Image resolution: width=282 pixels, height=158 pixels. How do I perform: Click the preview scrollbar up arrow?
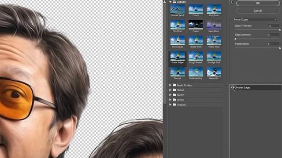[x=164, y=2]
